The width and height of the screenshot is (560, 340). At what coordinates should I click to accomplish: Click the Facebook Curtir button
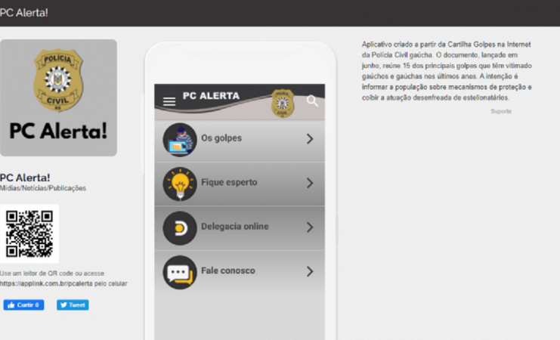pyautogui.click(x=23, y=304)
